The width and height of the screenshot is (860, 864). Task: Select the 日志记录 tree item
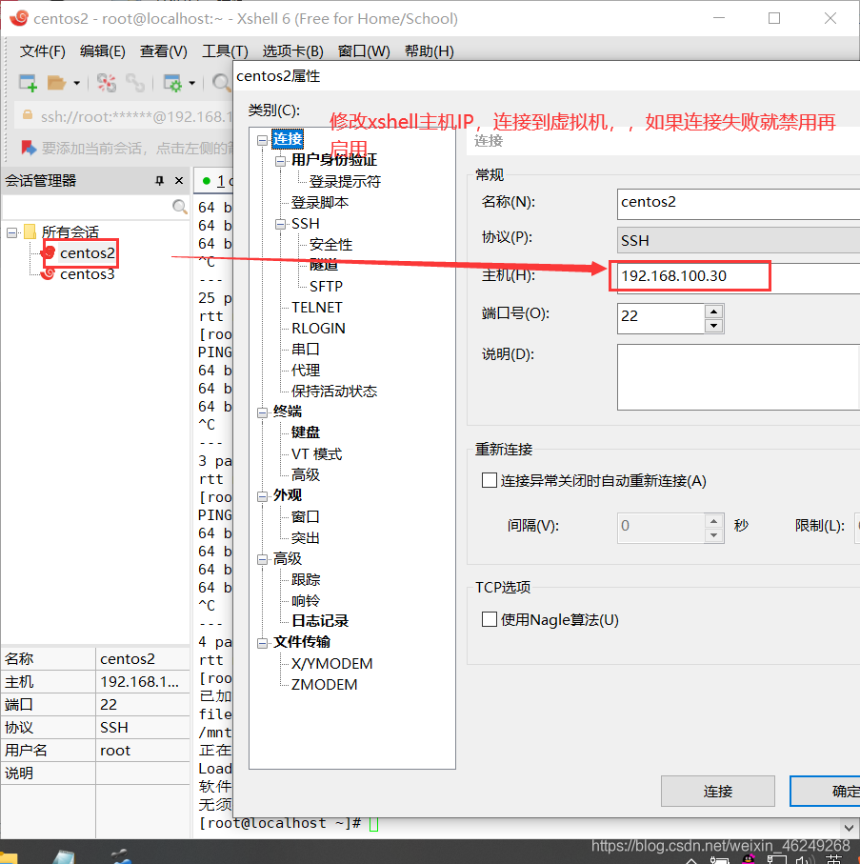tap(320, 621)
